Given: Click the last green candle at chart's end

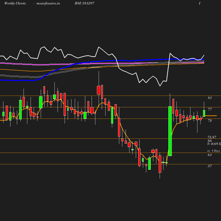Looking at the screenshot, I should tap(204, 113).
